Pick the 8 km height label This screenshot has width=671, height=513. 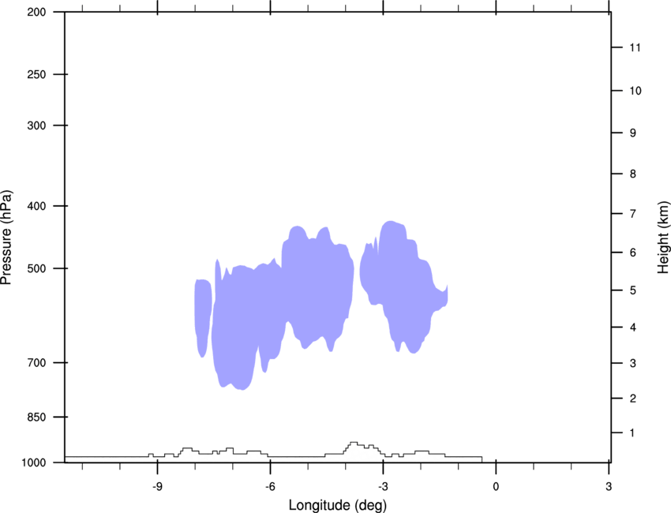point(633,174)
